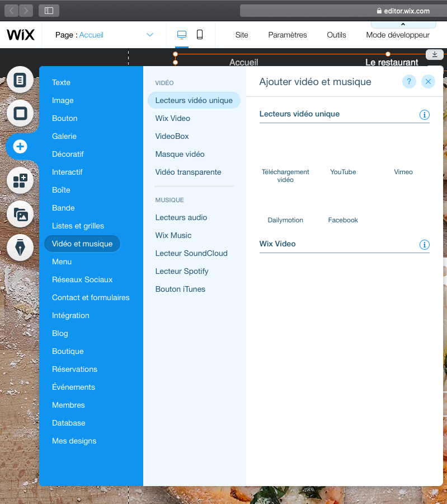Select Membres category
This screenshot has width=447, height=504.
pos(68,405)
